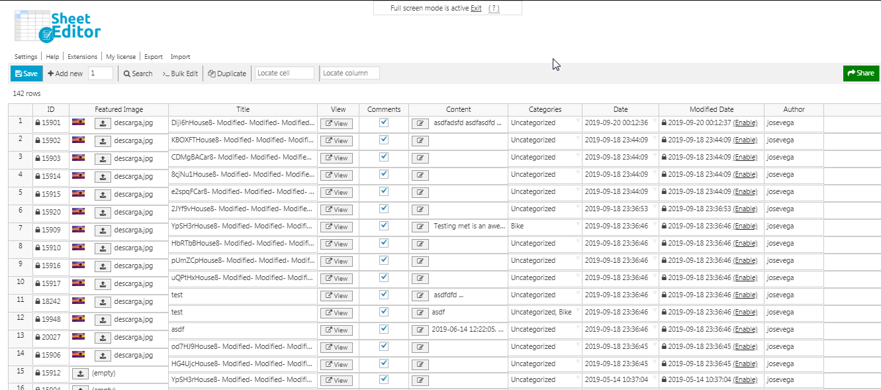
Task: Click the upload icon for post 18242
Action: pos(103,302)
